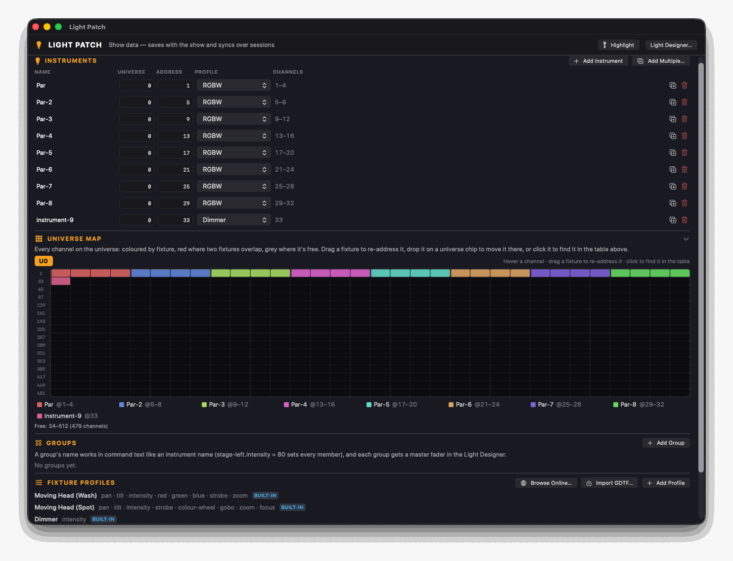Image resolution: width=733 pixels, height=561 pixels.
Task: Click Browse Online profiles
Action: point(547,483)
